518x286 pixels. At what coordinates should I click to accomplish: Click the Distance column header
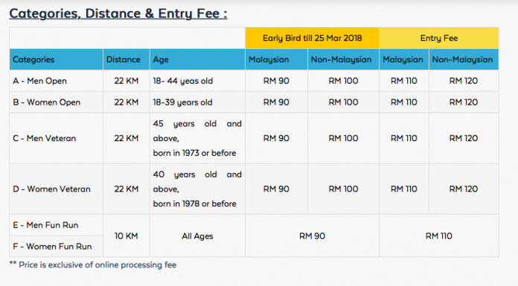coord(127,59)
